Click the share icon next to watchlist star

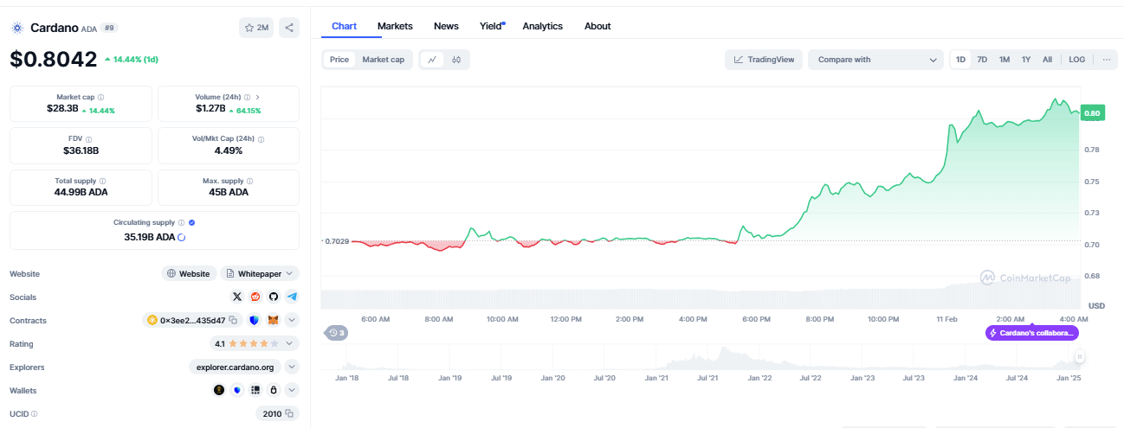[x=289, y=28]
